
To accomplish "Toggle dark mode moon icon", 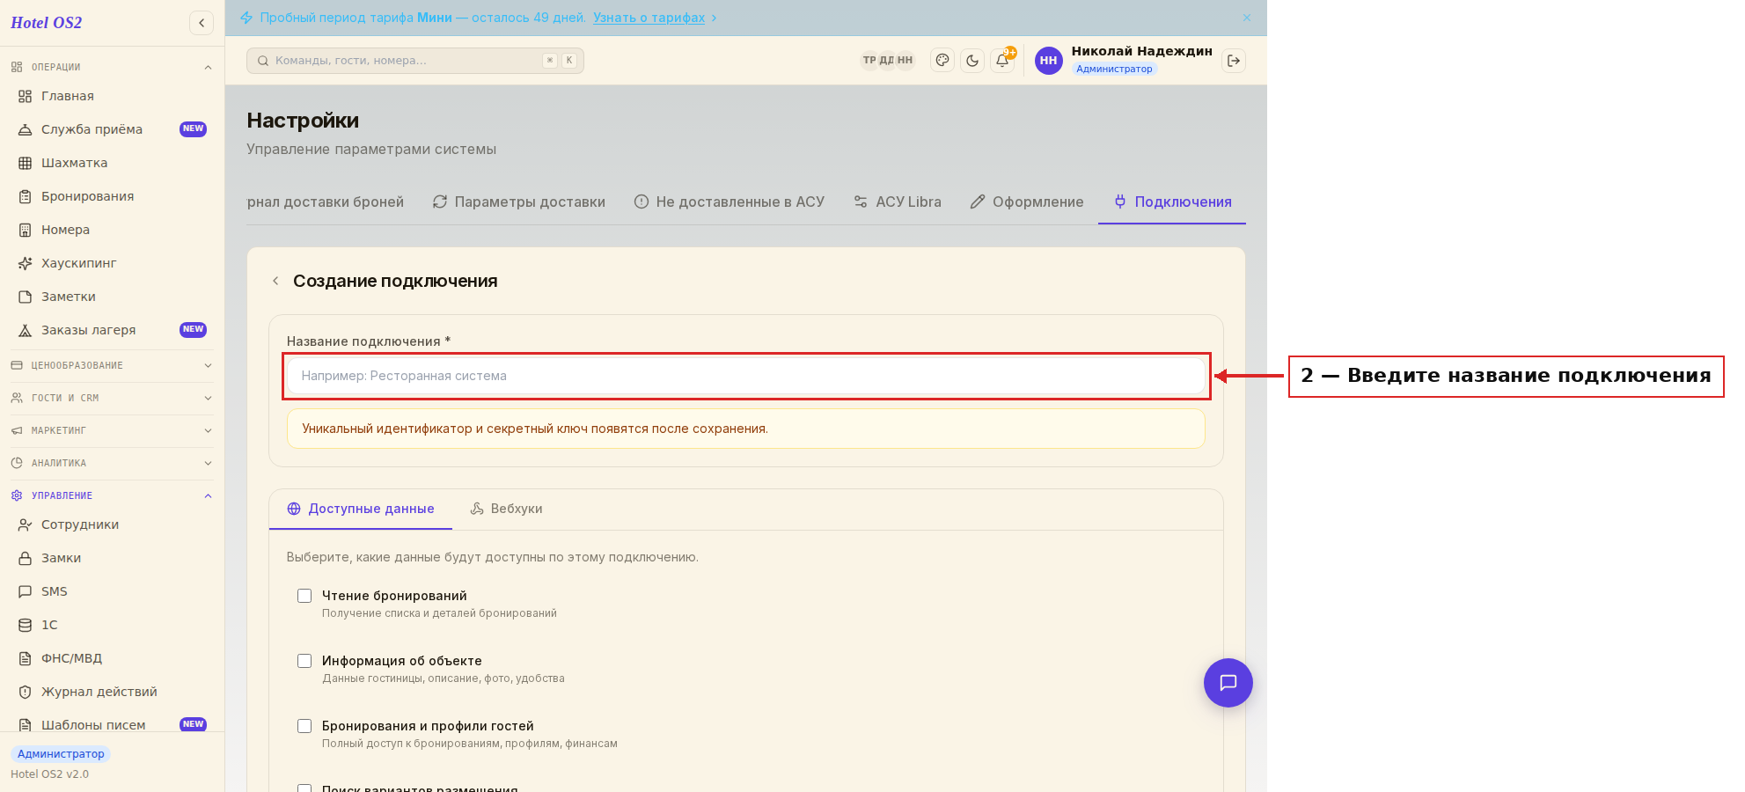I will (972, 61).
